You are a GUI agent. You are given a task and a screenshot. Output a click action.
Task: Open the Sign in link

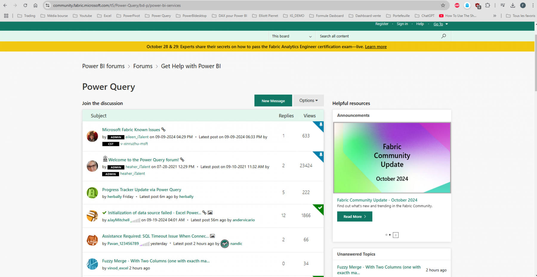[x=402, y=24]
